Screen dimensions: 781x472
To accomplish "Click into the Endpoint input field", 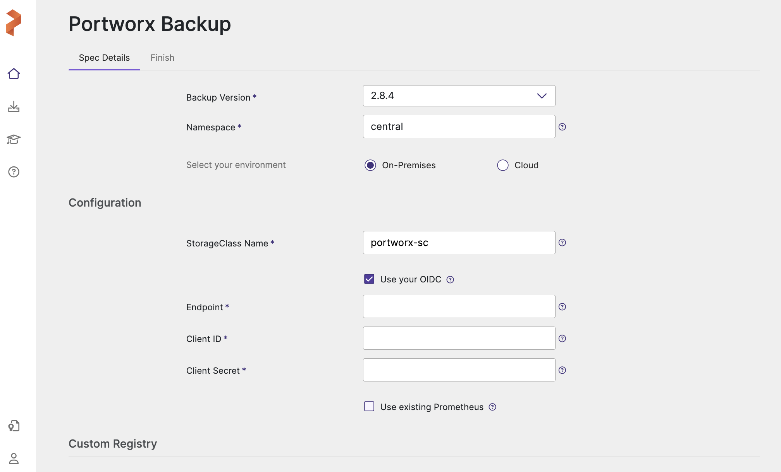I will (459, 306).
